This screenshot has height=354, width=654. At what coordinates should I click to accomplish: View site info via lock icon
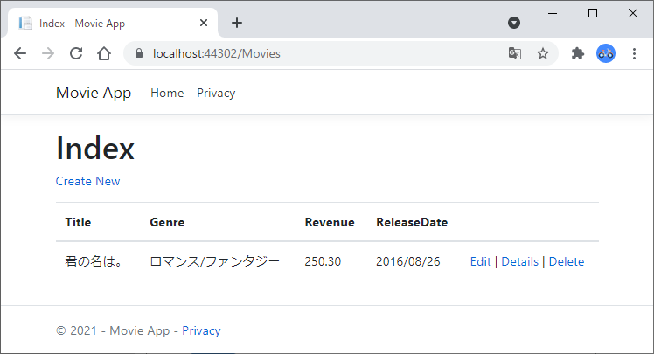[x=139, y=53]
